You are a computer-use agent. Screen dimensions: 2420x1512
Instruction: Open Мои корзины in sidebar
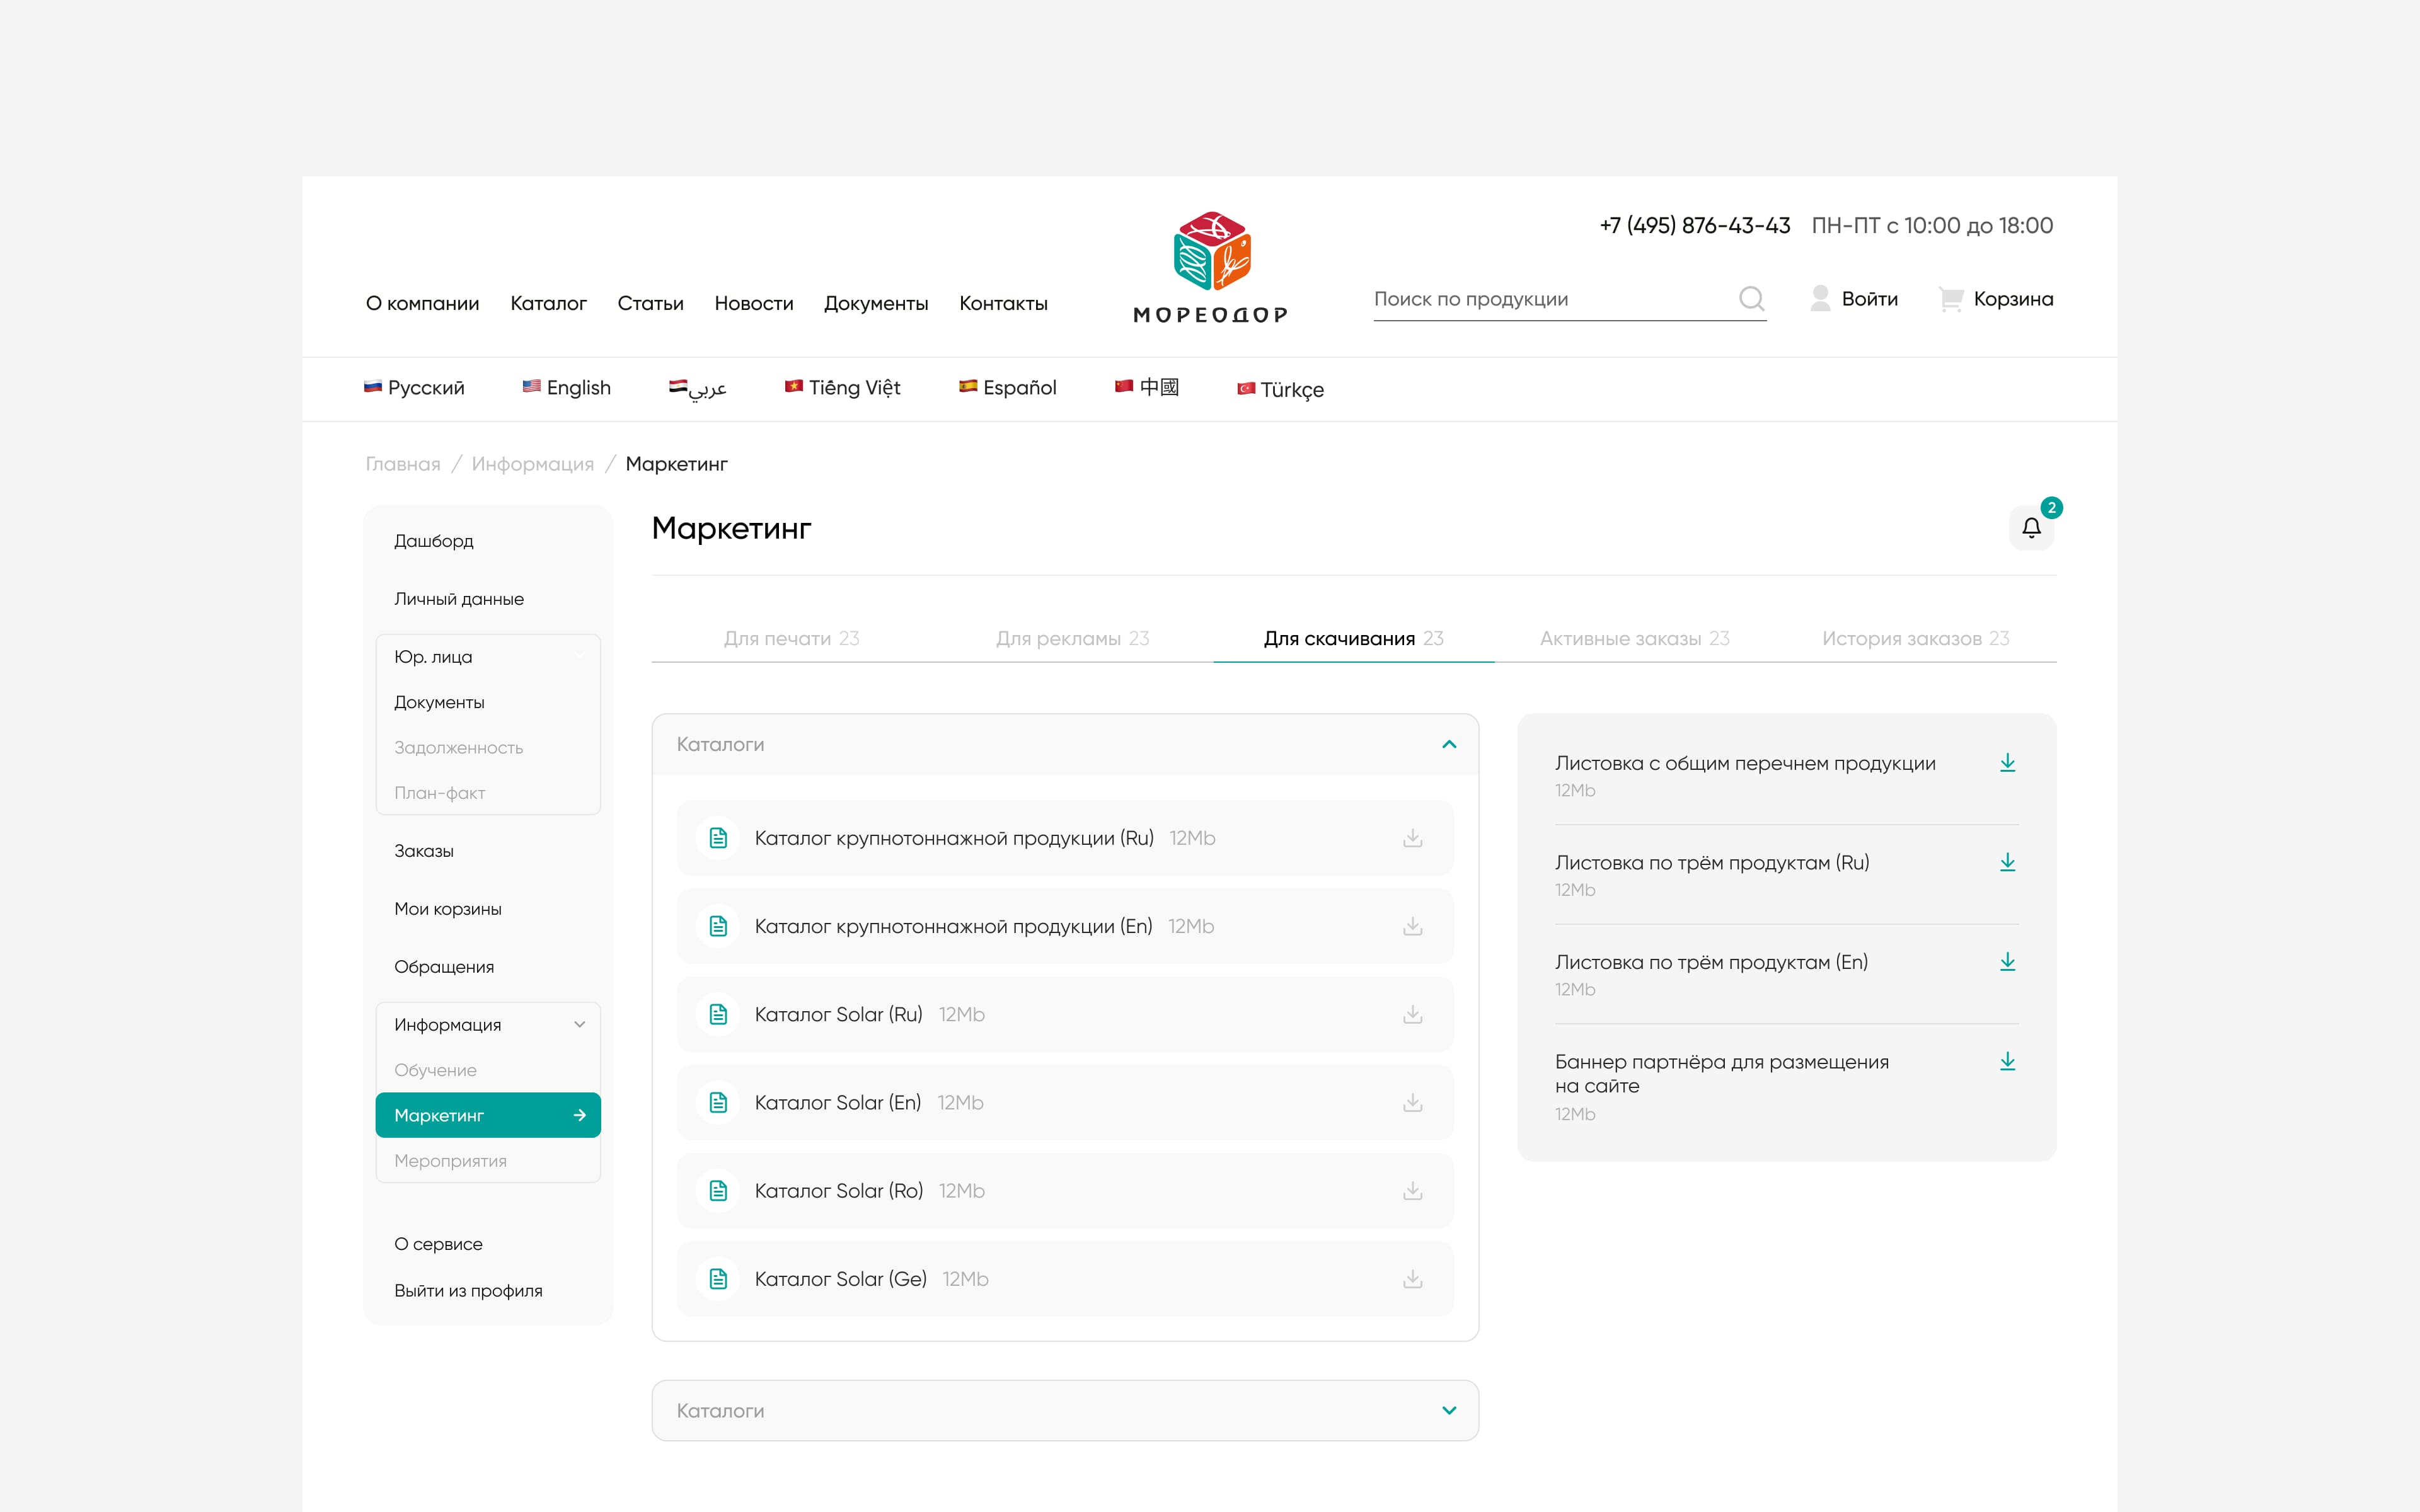448,909
